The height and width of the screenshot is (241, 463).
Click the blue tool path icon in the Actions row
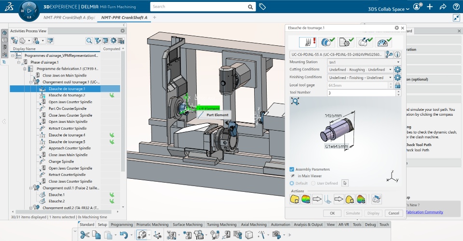pyautogui.click(x=328, y=200)
